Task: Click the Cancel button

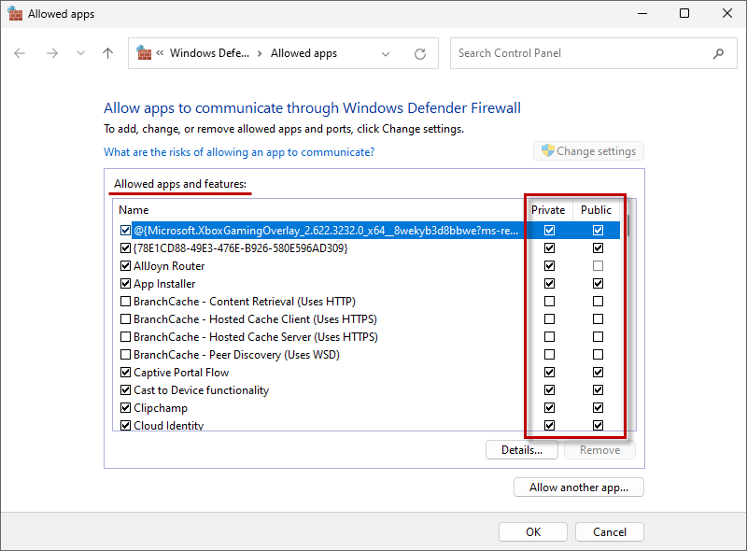Action: (610, 532)
